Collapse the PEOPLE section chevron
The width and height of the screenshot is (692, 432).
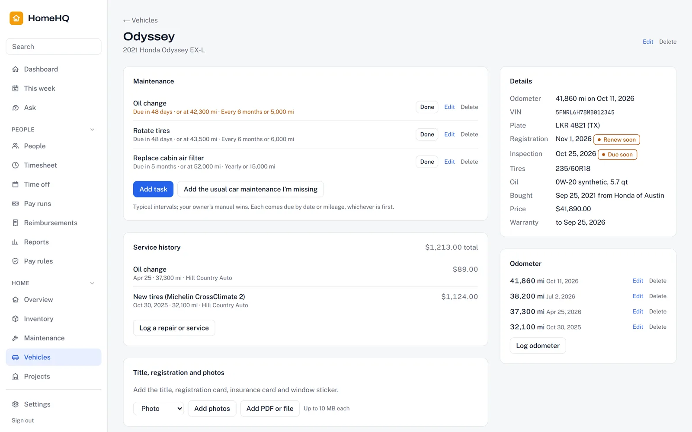click(x=92, y=130)
